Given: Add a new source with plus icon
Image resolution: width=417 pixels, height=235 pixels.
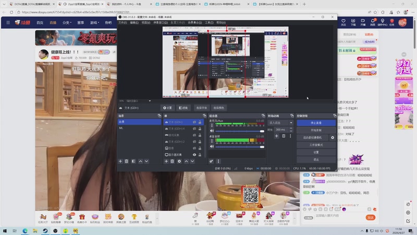Looking at the screenshot, I should click(166, 161).
